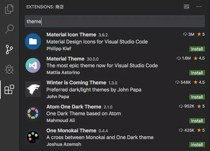The height and width of the screenshot is (151, 210).
Task: Clear extensions search results icon
Action: pos(186,6)
